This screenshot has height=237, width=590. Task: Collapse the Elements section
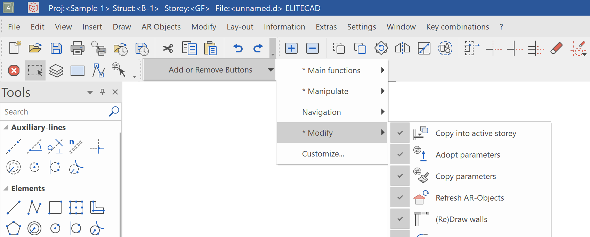(x=6, y=188)
